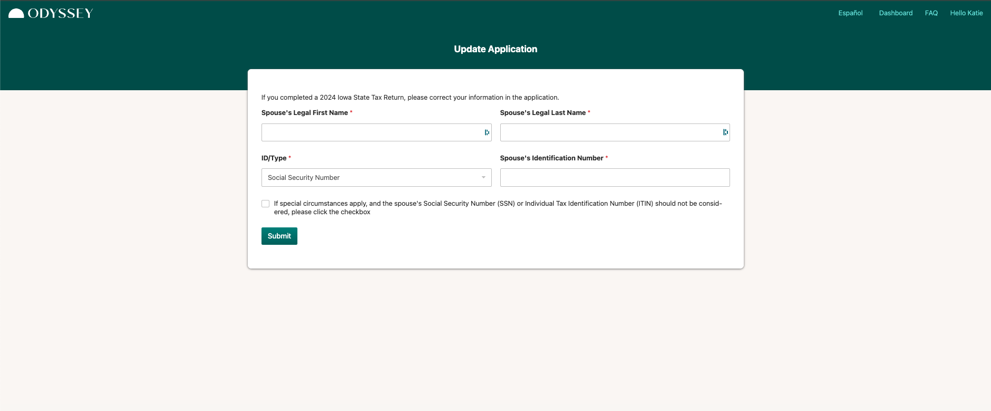This screenshot has width=991, height=411.
Task: Switch language to Español
Action: 850,13
